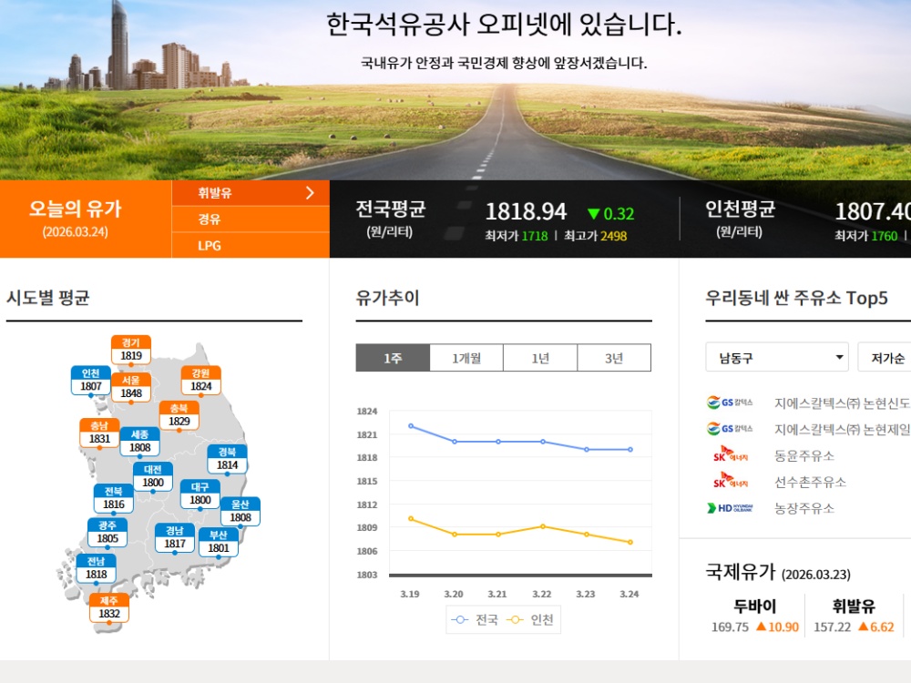Click the 광주 1805 map marker
This screenshot has height=683, width=911.
(x=107, y=533)
